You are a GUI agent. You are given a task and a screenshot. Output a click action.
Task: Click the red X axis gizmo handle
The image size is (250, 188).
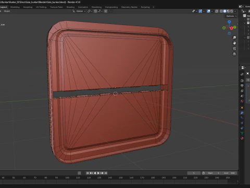(x=231, y=28)
